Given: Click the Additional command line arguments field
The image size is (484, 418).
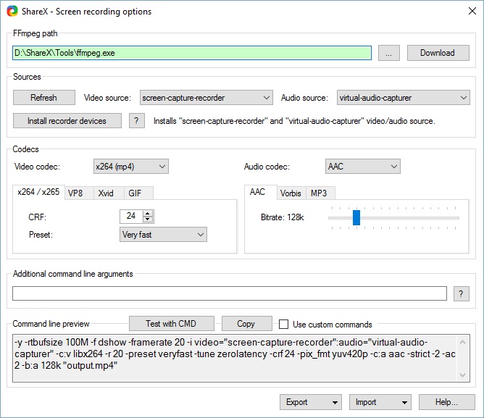Looking at the screenshot, I should pyautogui.click(x=230, y=293).
